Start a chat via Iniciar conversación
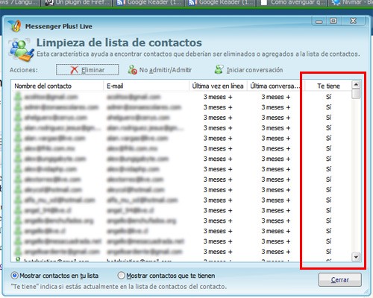Viewport: 373px width, 298px height. tap(248, 70)
